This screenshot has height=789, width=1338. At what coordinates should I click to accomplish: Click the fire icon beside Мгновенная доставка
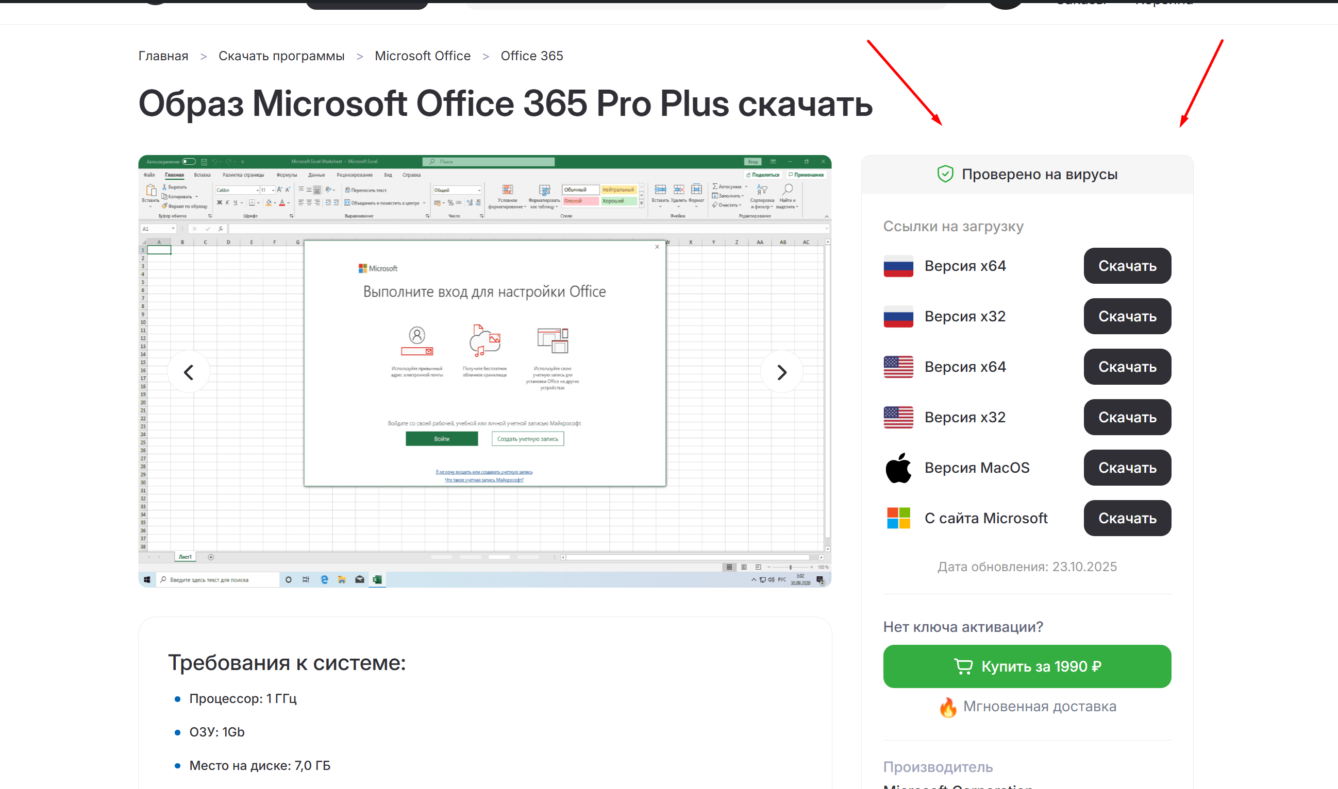[x=947, y=708]
